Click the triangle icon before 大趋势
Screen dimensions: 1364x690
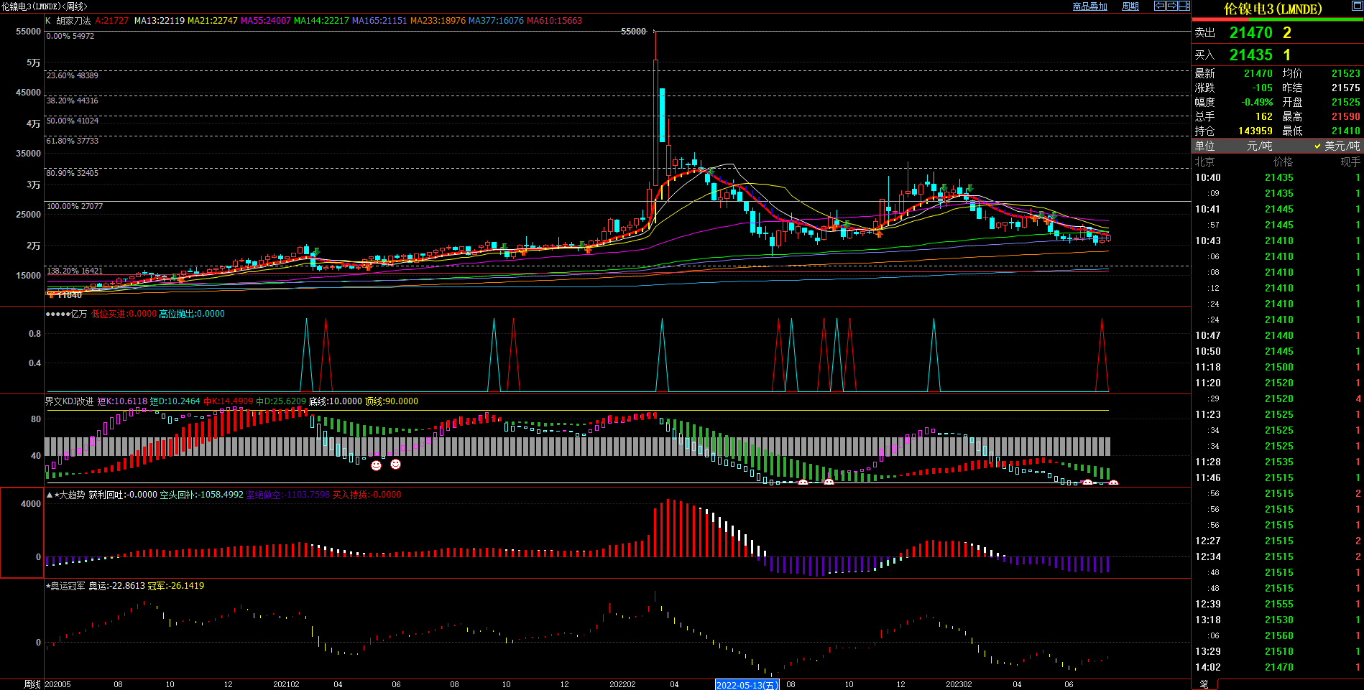(x=50, y=495)
